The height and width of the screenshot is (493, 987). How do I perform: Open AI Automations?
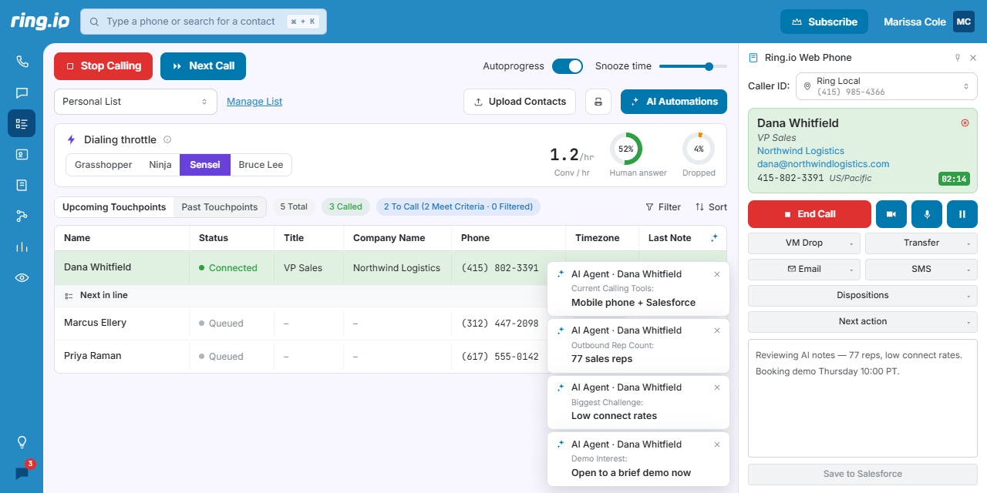[x=673, y=102]
